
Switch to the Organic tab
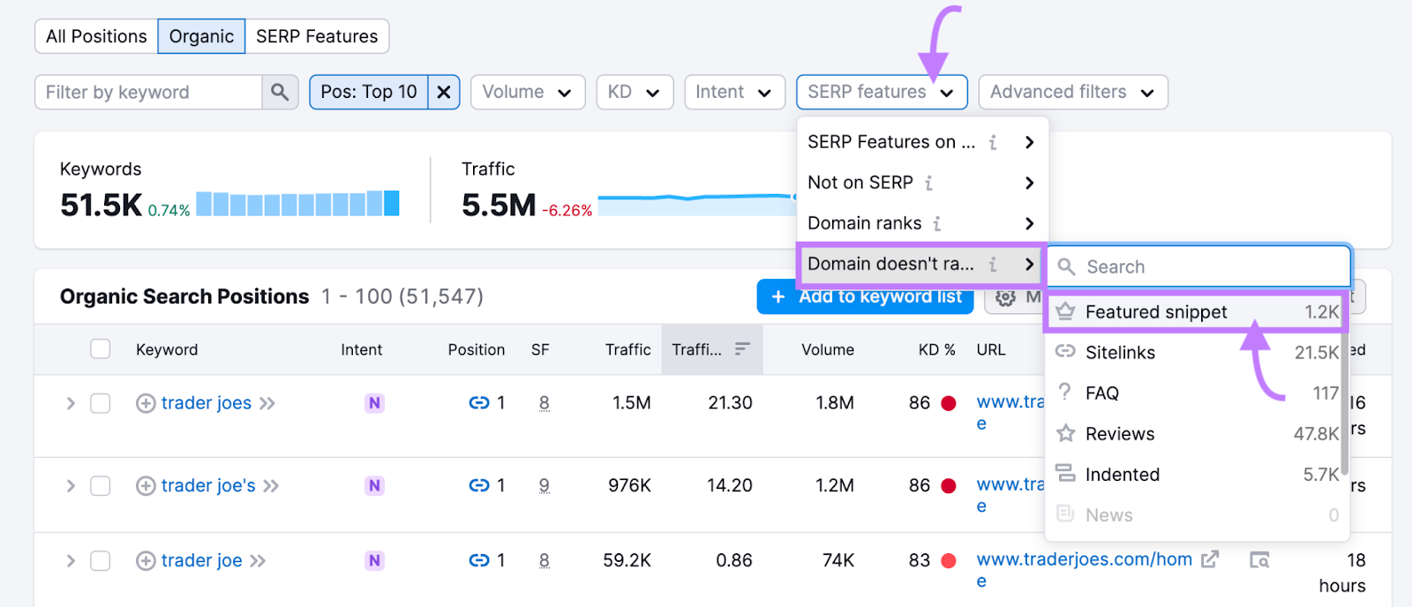point(201,36)
